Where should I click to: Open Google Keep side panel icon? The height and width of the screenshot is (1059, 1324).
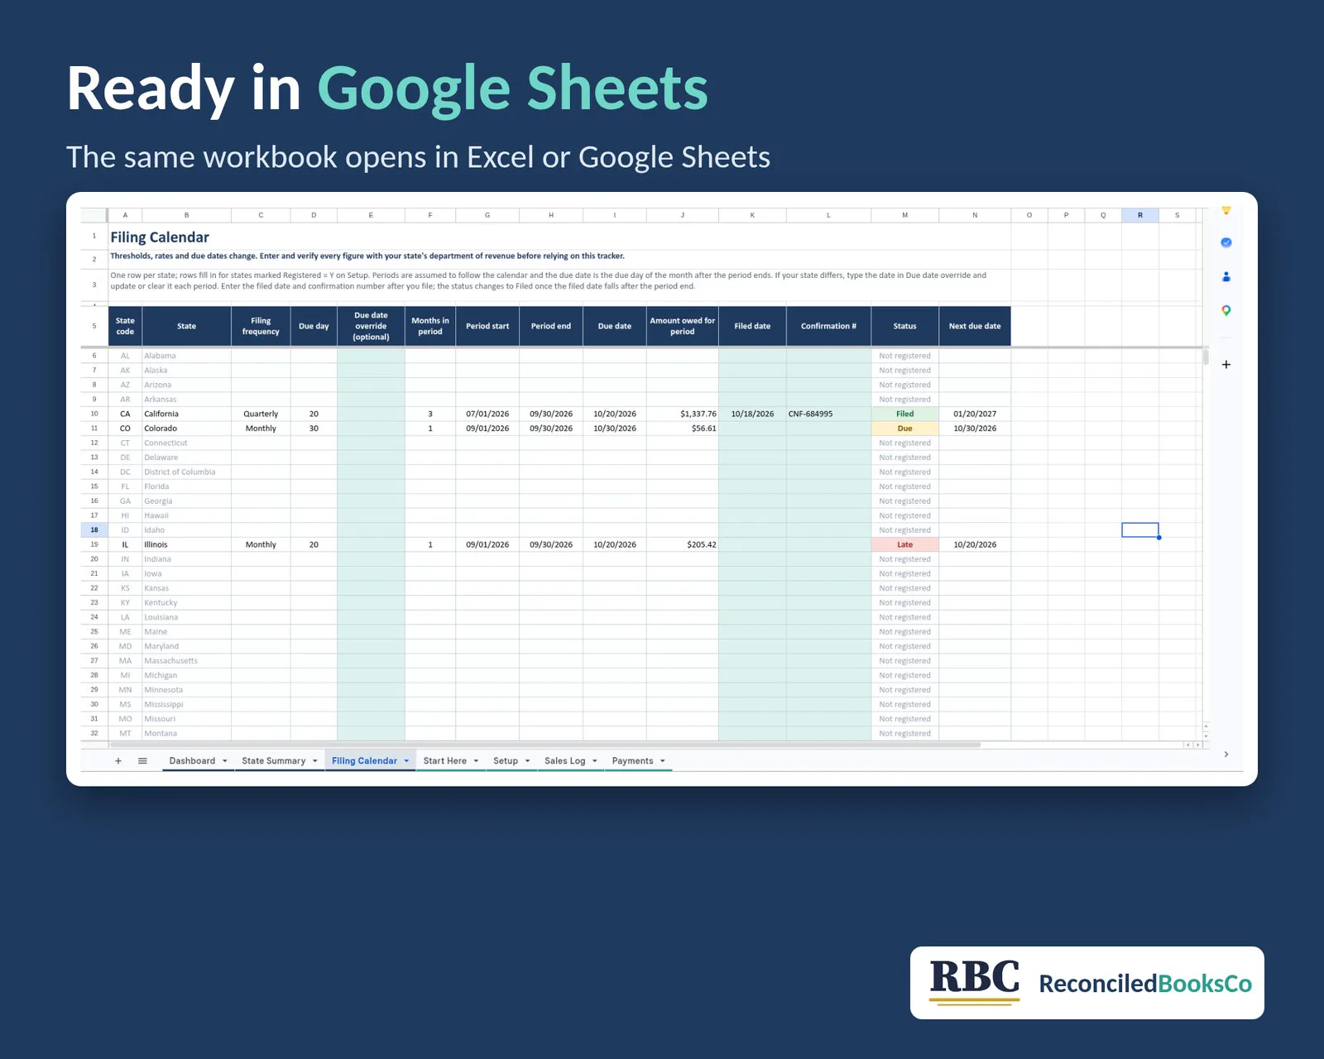pos(1226,211)
